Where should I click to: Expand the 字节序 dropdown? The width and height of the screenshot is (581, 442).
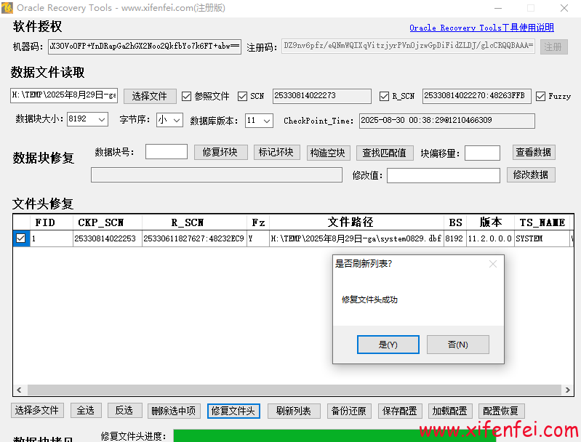pos(169,120)
